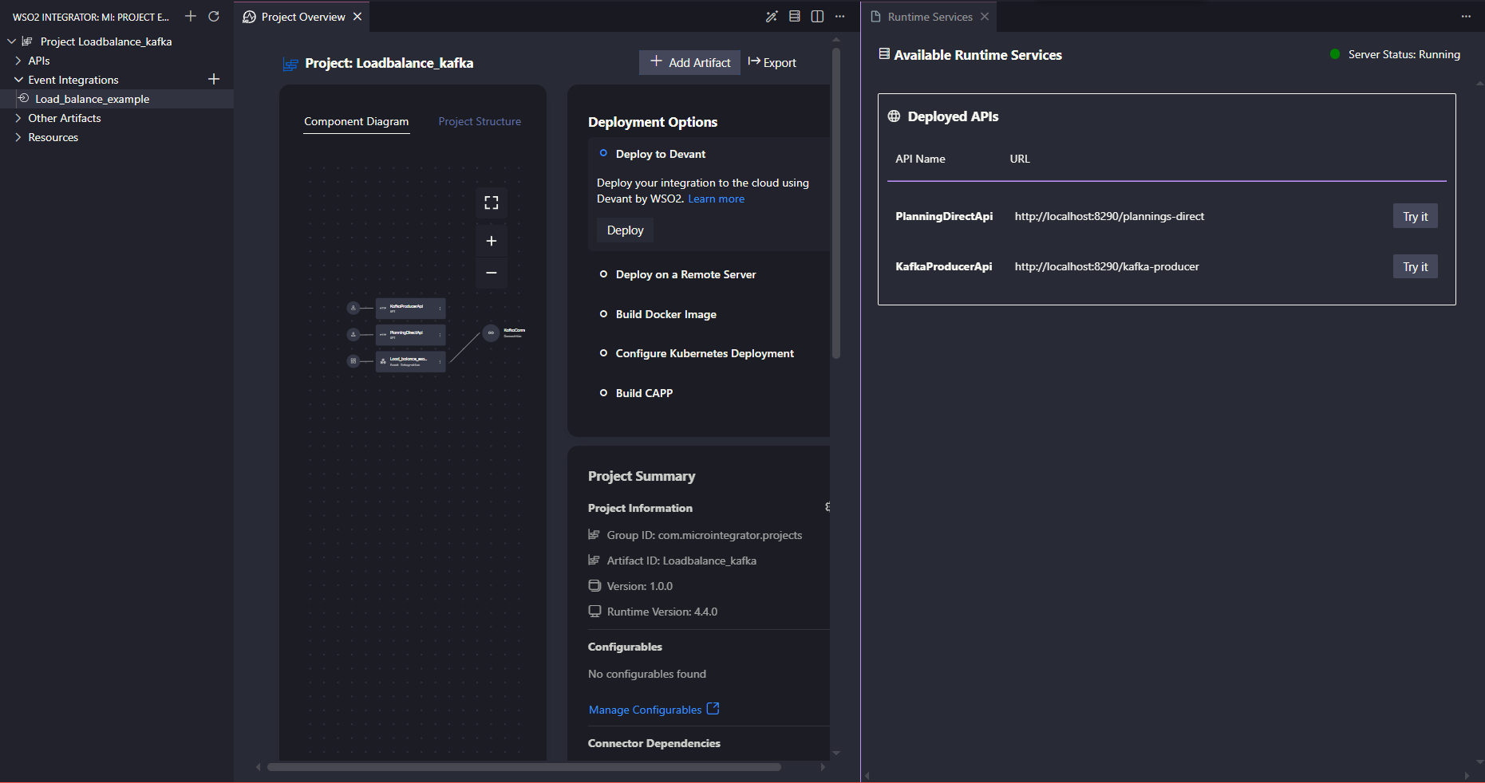
Task: Fit component diagram to screen
Action: pyautogui.click(x=492, y=203)
